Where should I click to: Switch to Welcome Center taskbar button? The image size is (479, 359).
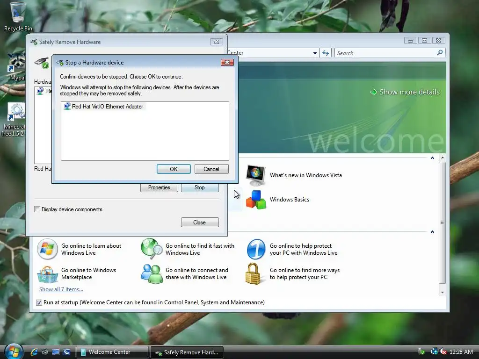[x=112, y=352]
